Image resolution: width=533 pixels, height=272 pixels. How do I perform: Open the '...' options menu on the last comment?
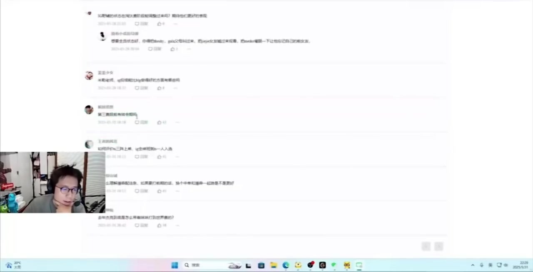pyautogui.click(x=177, y=225)
